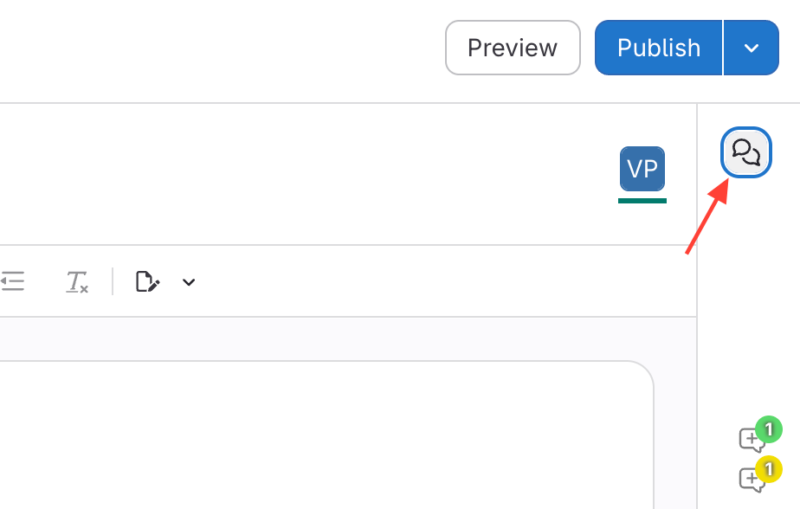The height and width of the screenshot is (509, 800).
Task: Click the VP user avatar
Action: [642, 169]
